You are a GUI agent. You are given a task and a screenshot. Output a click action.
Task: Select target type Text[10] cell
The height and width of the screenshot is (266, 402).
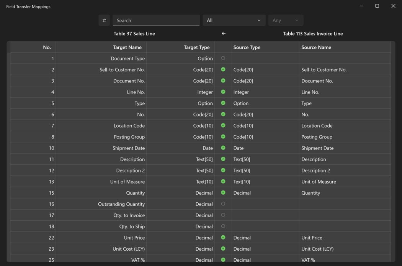[180, 182]
